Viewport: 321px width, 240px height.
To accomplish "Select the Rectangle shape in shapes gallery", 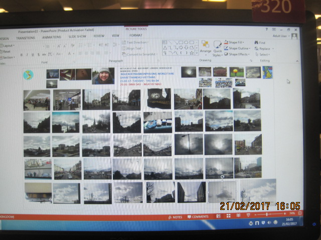I will tap(181, 42).
